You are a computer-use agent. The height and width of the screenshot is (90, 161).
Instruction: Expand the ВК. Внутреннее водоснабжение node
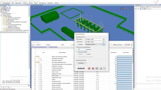tap(3, 22)
